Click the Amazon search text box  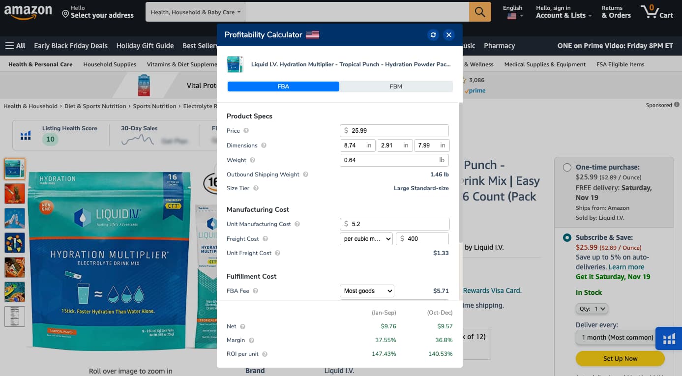click(357, 12)
